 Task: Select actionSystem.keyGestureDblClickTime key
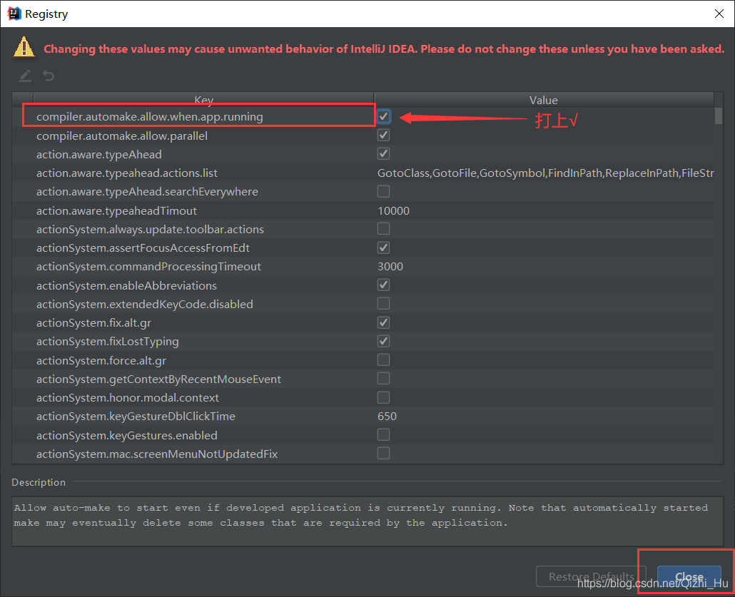coord(136,416)
